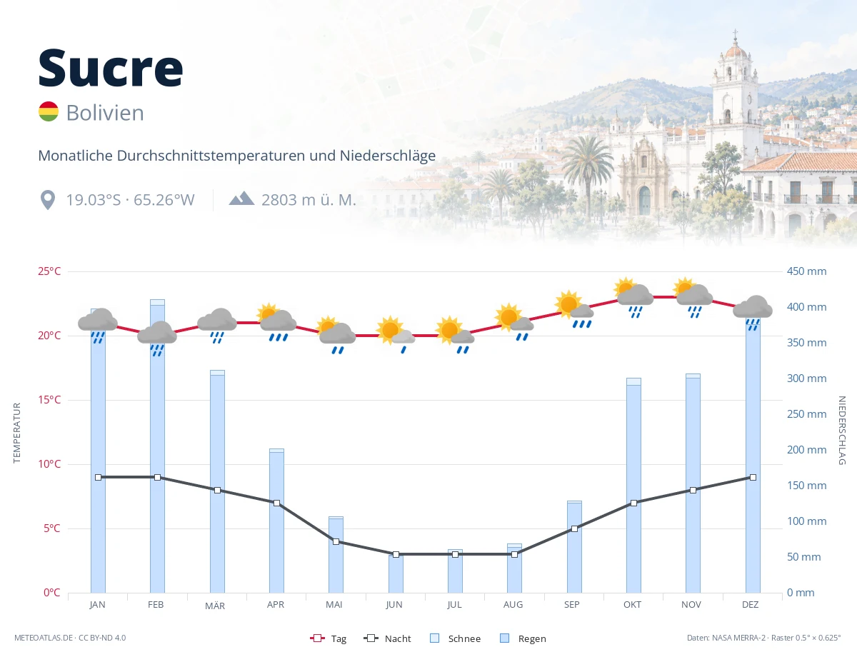Click the March precipitation bar
The width and height of the screenshot is (857, 657).
(x=217, y=481)
